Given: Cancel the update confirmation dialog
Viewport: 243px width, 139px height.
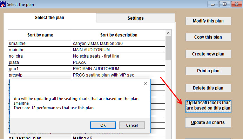Looking at the screenshot, I should (x=132, y=125).
